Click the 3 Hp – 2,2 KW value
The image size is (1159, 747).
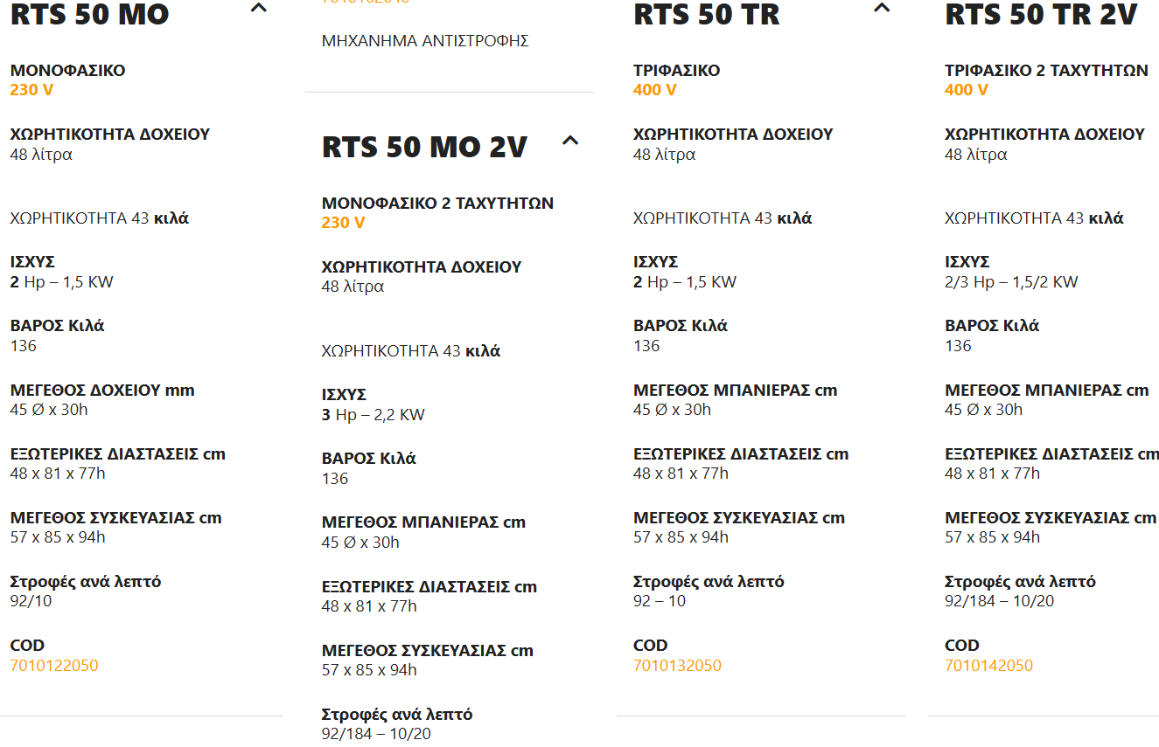pos(373,415)
